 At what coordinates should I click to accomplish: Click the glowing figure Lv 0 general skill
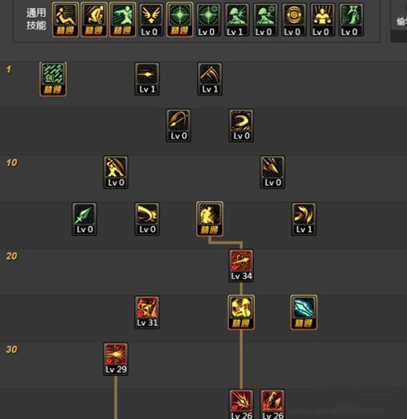click(x=321, y=20)
